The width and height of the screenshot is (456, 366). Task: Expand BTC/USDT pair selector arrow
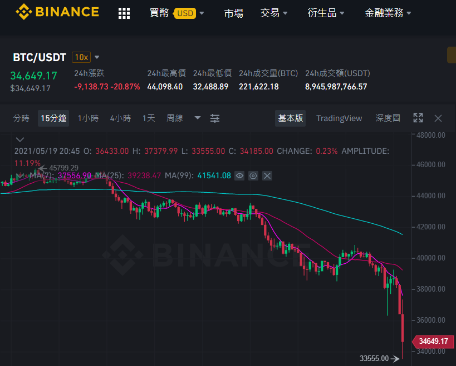(x=97, y=57)
